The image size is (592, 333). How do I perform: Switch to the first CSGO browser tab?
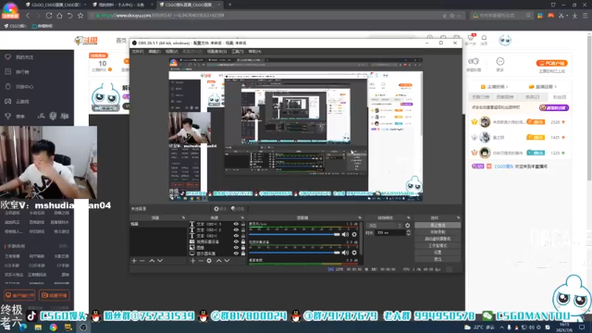tap(55, 5)
